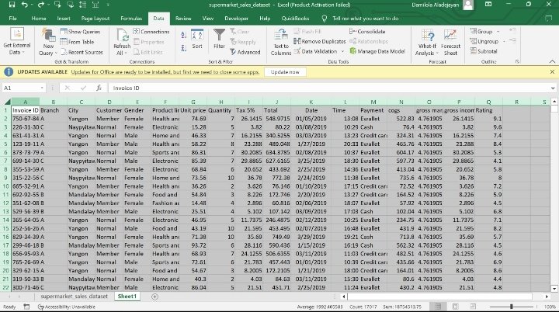559x312 pixels.
Task: Sort A to Z ascending
Action: click(x=183, y=35)
